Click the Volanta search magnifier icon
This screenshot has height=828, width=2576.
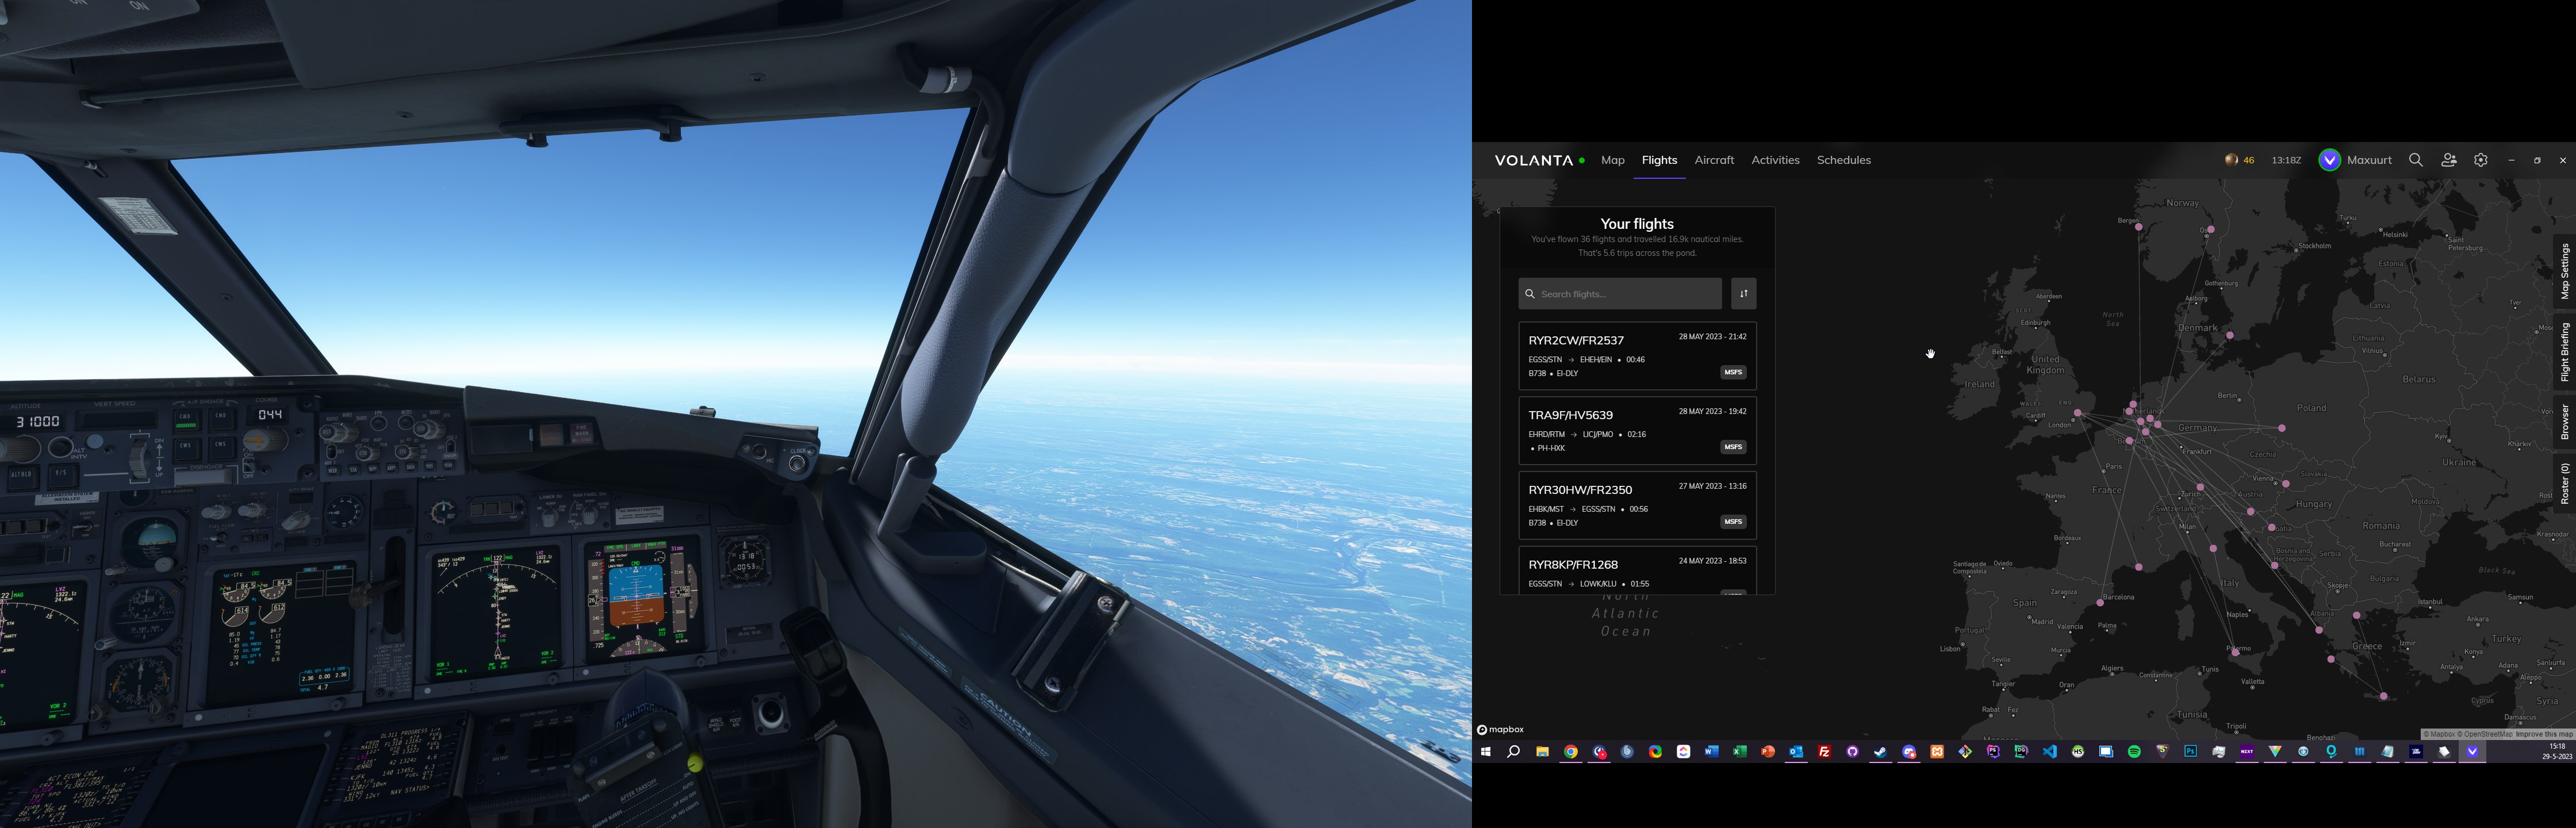(2415, 160)
